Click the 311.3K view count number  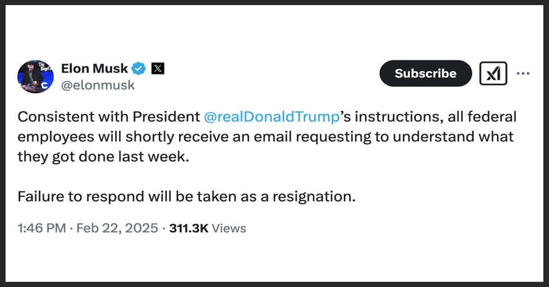pyautogui.click(x=188, y=228)
